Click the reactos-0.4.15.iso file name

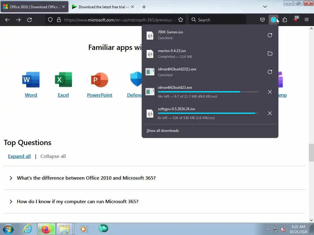click(172, 51)
